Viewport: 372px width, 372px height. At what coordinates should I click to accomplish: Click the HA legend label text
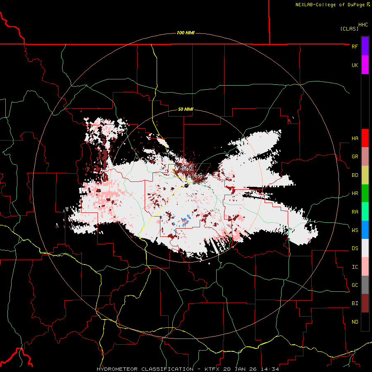point(355,138)
